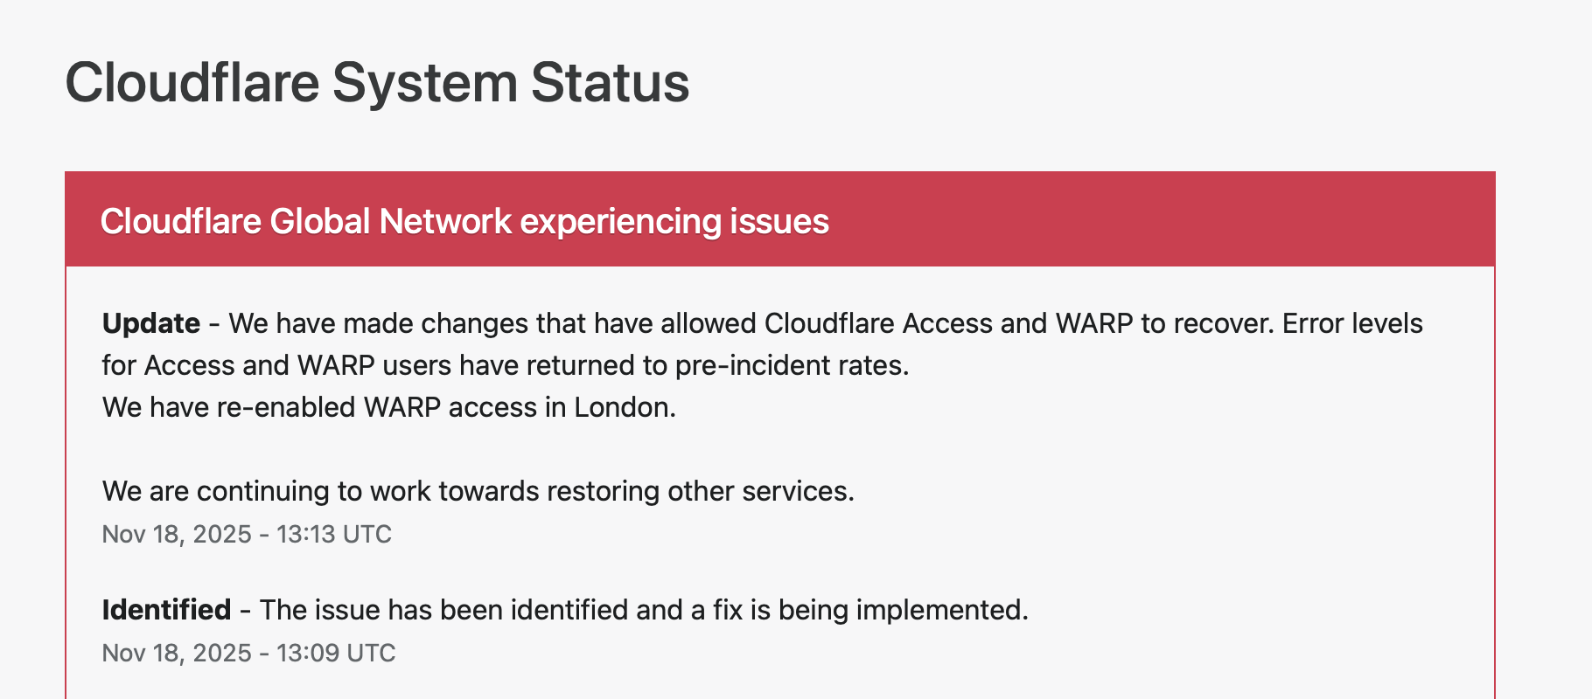Screen dimensions: 1592x699
Task: Click the line about restoring other services
Action: click(478, 491)
